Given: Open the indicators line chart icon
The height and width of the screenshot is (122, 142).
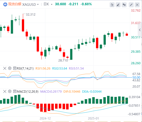Looking at the screenshot, I should click(x=112, y=5).
